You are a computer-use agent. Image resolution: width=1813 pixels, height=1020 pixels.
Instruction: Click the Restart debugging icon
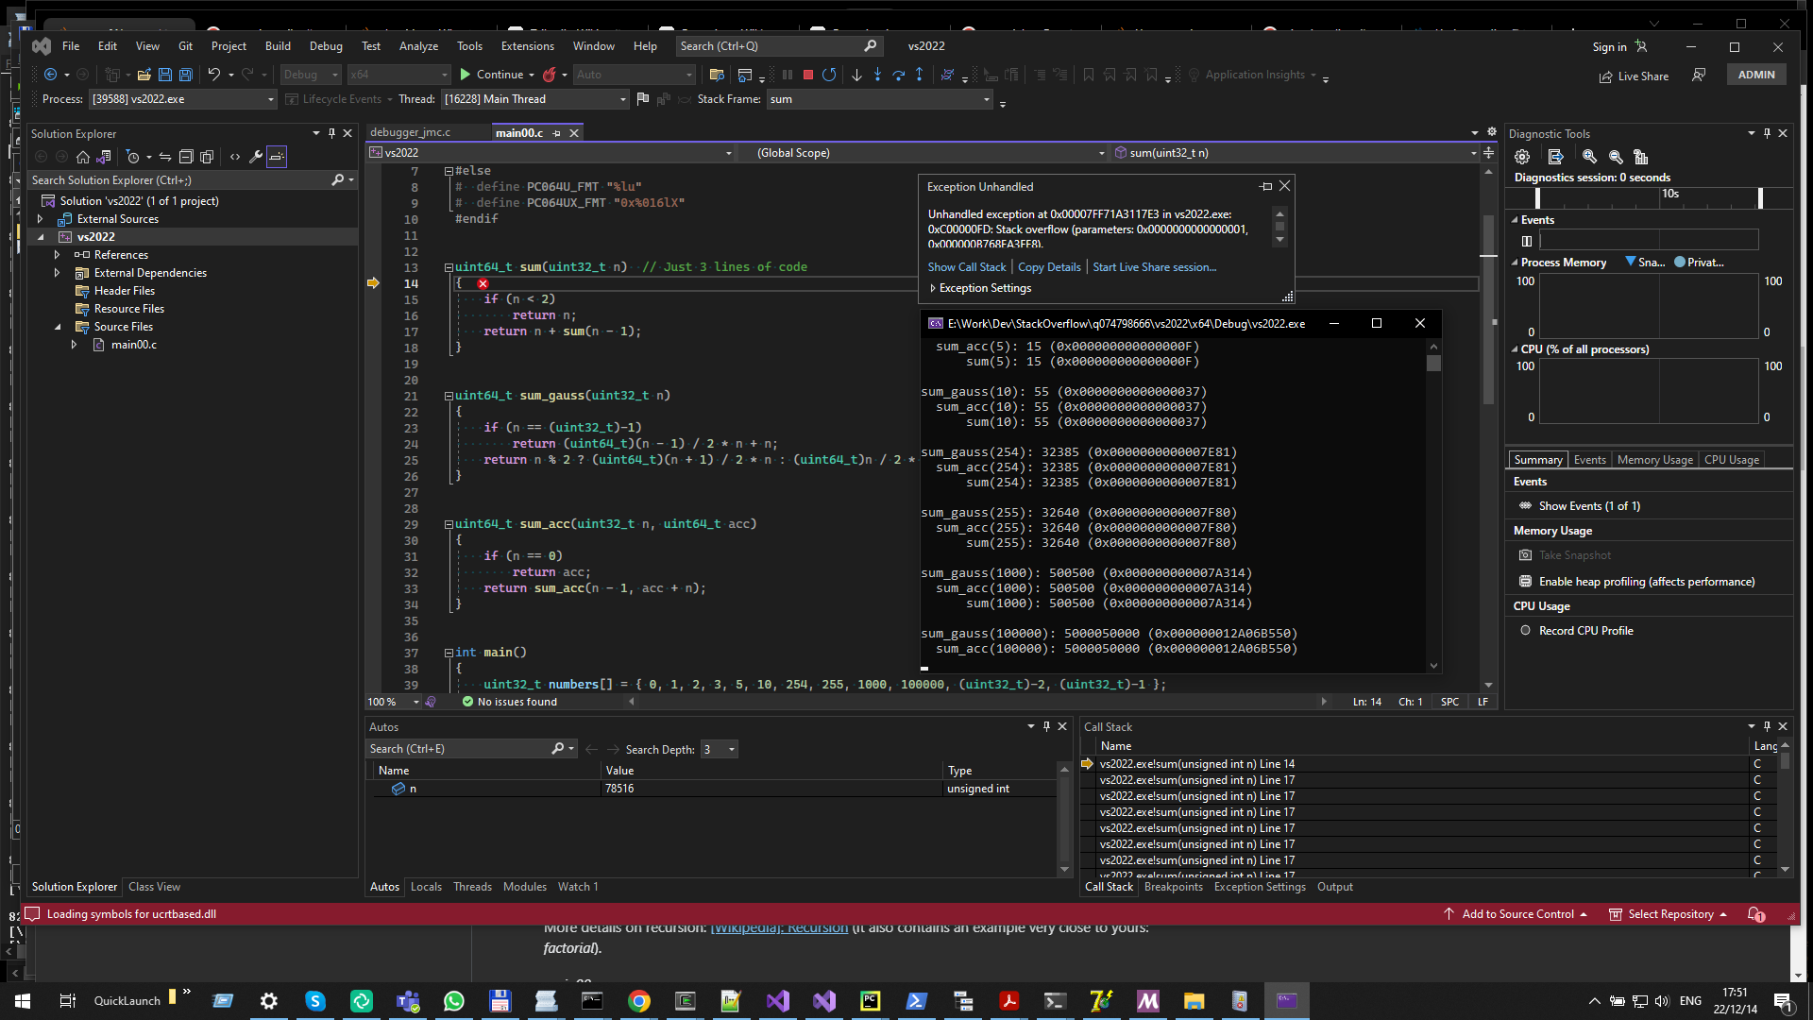pos(829,75)
